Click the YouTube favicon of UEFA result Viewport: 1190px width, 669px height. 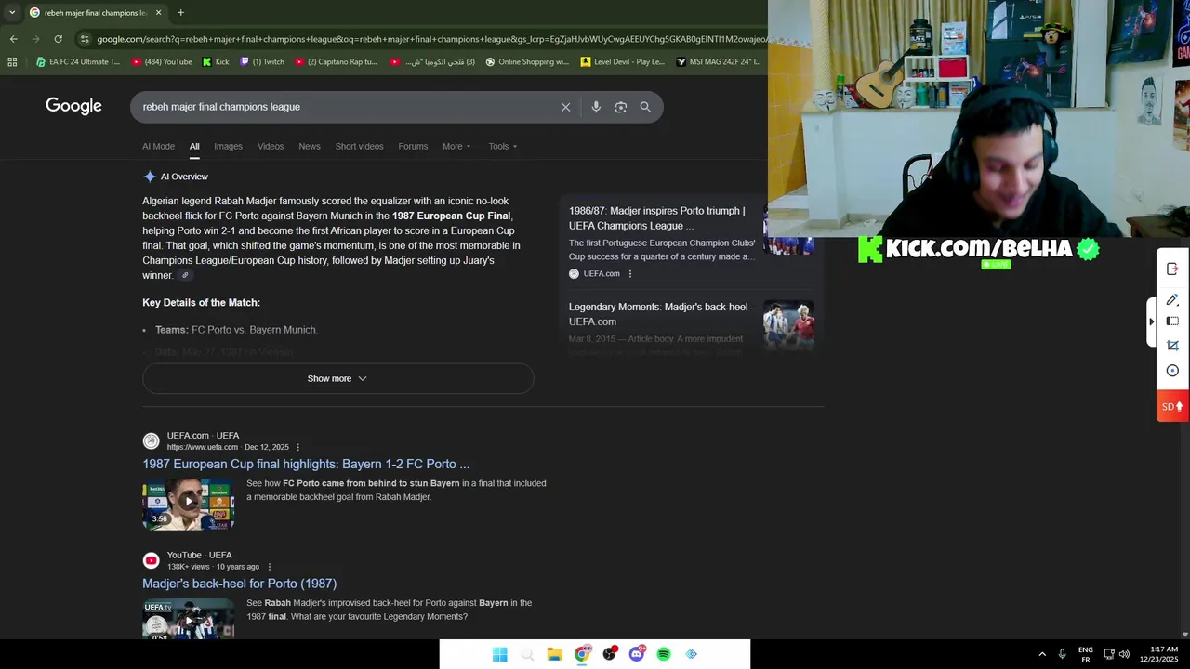(x=151, y=560)
